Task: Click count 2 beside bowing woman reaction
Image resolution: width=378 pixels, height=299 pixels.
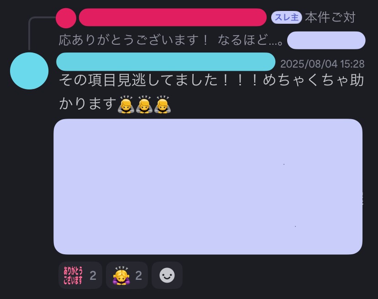Action: click(139, 275)
